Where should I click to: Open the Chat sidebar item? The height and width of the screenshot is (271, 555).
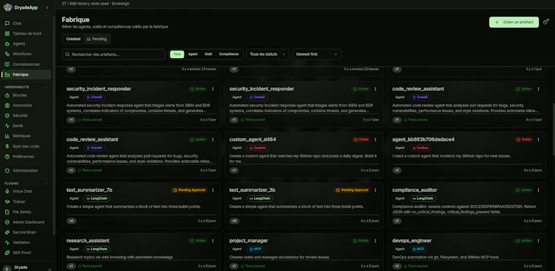(x=26, y=24)
